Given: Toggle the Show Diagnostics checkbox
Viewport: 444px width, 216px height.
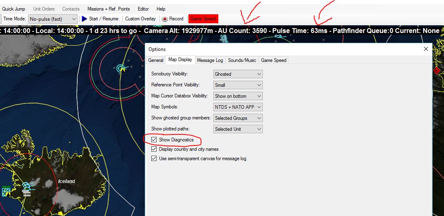Looking at the screenshot, I should coord(154,140).
